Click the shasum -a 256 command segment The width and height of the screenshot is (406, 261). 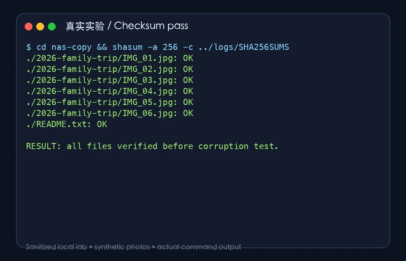(x=145, y=47)
